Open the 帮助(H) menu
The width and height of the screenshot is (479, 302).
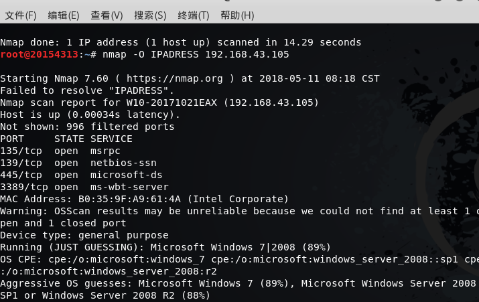[x=237, y=15]
